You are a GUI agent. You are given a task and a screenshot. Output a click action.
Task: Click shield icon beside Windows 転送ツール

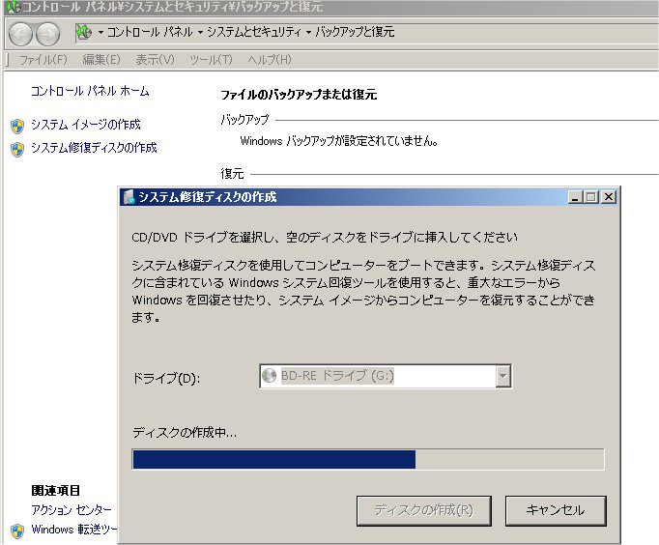coord(17,531)
